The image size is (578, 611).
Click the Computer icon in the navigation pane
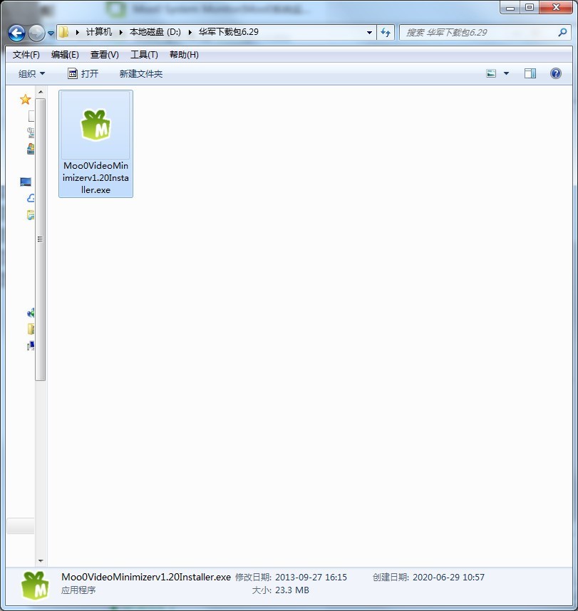(25, 181)
